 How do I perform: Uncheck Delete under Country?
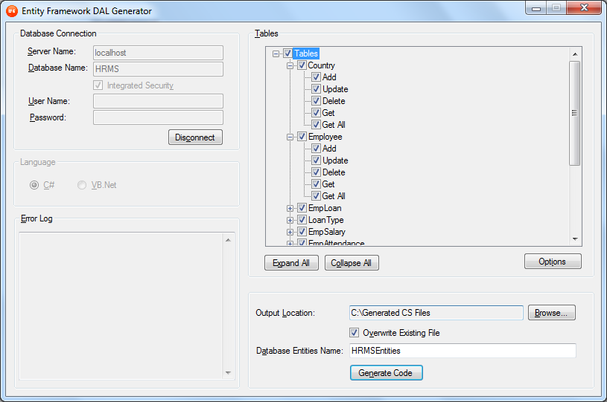[x=317, y=101]
